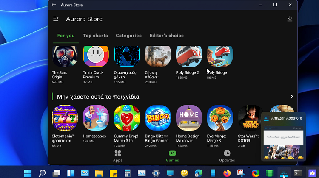
Task: Open The Sun: Origin game icon
Action: 65,56
